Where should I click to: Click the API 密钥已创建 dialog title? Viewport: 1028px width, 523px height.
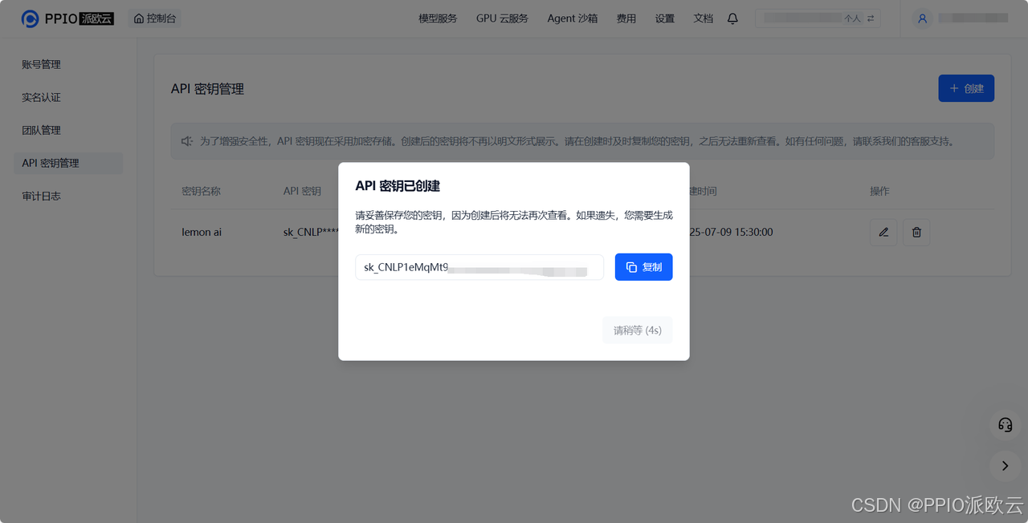[x=398, y=186]
